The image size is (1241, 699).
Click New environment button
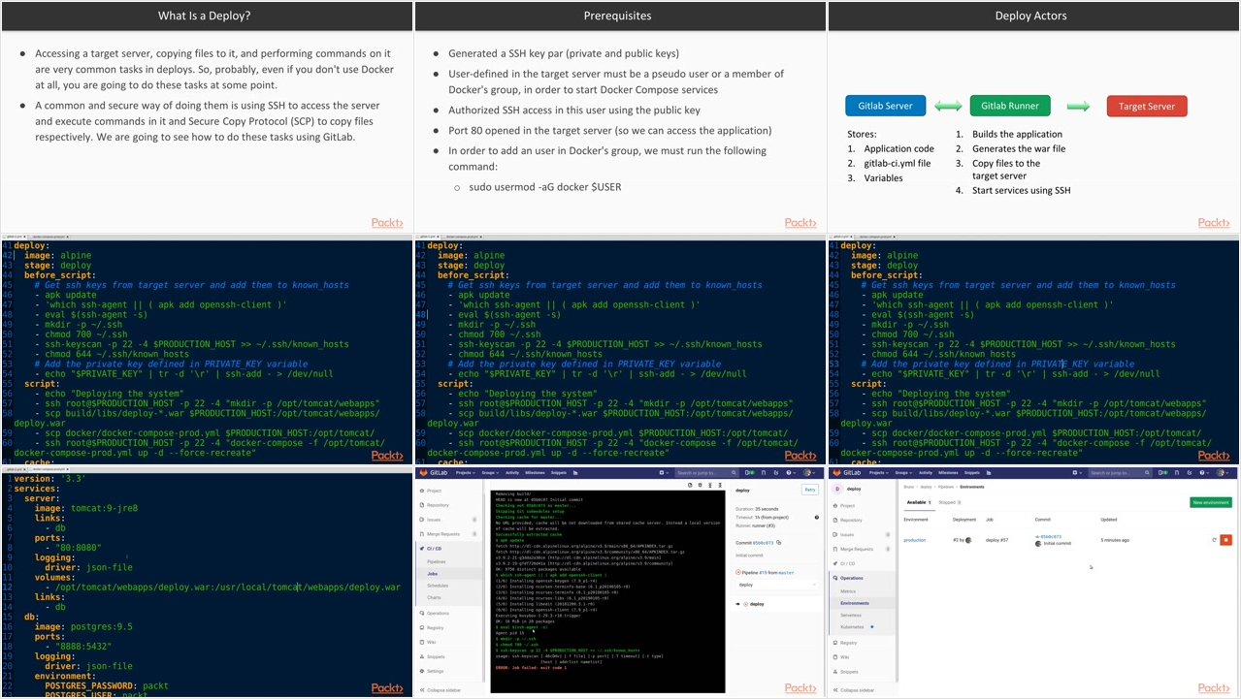point(1211,502)
